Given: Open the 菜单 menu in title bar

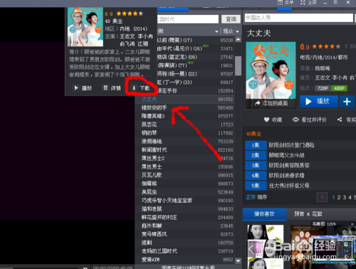Looking at the screenshot, I should [286, 3].
